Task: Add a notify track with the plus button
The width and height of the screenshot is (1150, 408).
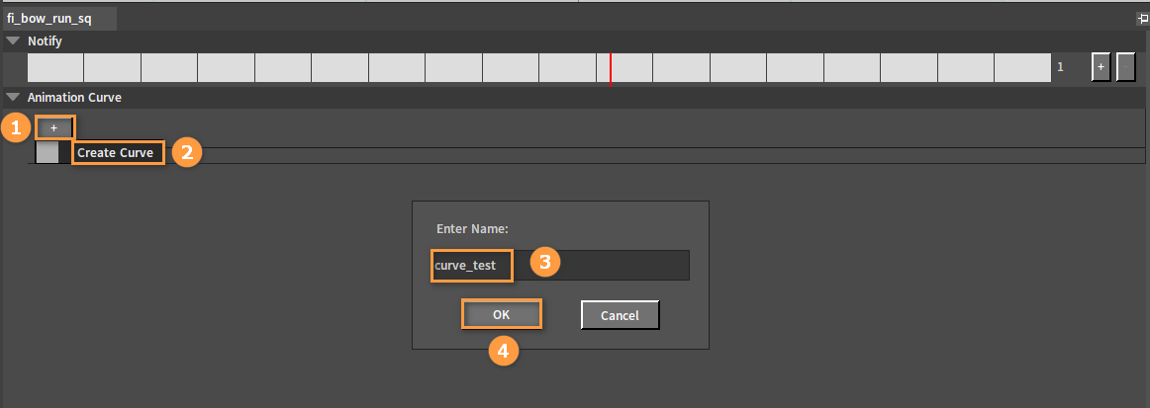Action: [x=1101, y=66]
